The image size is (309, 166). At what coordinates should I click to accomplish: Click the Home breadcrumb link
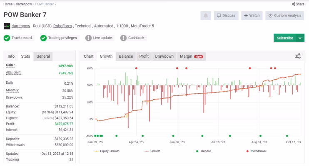tap(8, 4)
